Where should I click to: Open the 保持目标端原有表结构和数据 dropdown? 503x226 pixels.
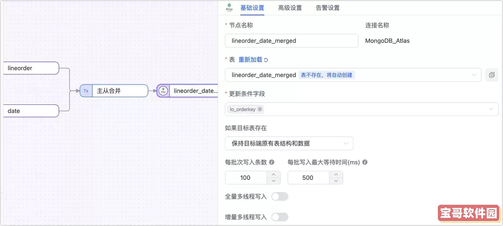289,143
